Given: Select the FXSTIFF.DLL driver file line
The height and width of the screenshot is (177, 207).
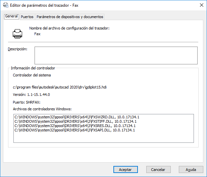Looking at the screenshot, I should (76, 121).
